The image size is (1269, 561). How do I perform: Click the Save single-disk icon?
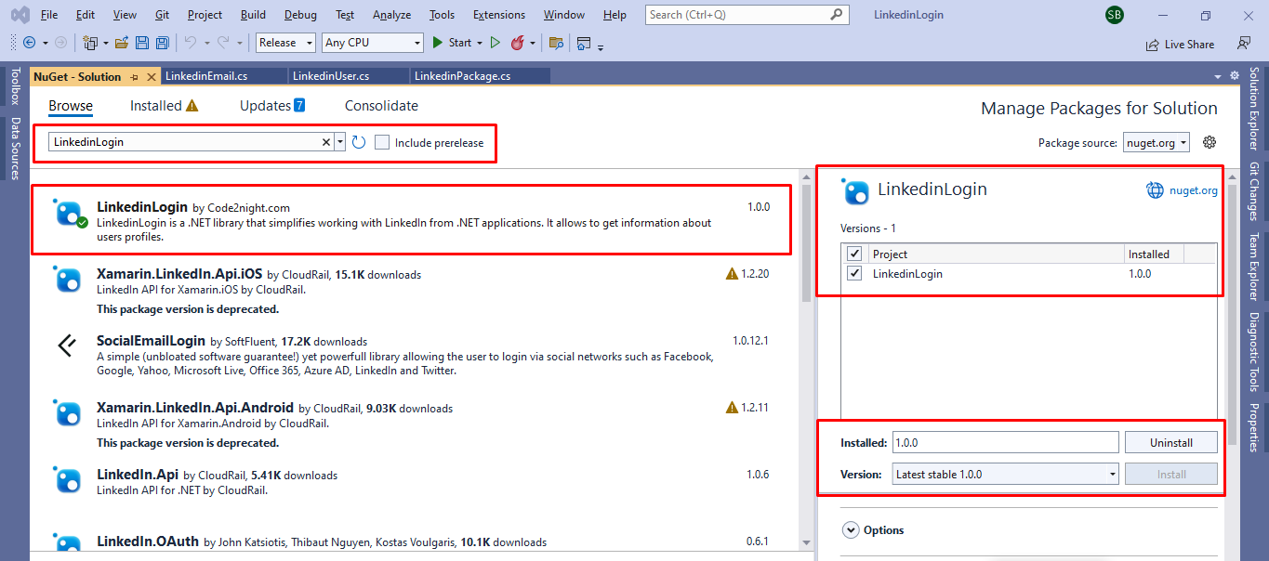pos(142,43)
